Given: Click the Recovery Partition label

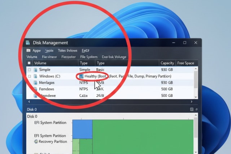Looking at the screenshot, I should (x=53, y=141).
